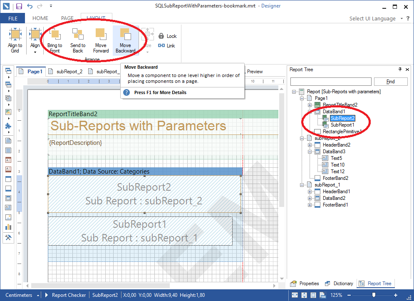Image resolution: width=414 pixels, height=301 pixels.
Task: Click the zoom to 100% icon
Action: (322, 295)
